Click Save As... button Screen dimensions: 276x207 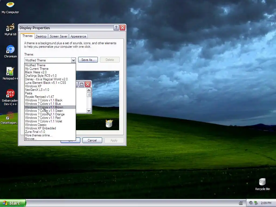pyautogui.click(x=88, y=60)
